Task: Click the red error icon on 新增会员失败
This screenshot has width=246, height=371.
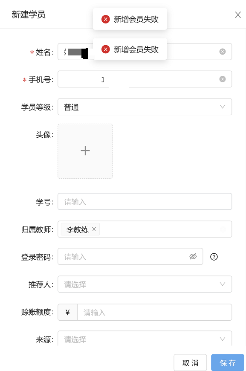Action: pyautogui.click(x=106, y=19)
